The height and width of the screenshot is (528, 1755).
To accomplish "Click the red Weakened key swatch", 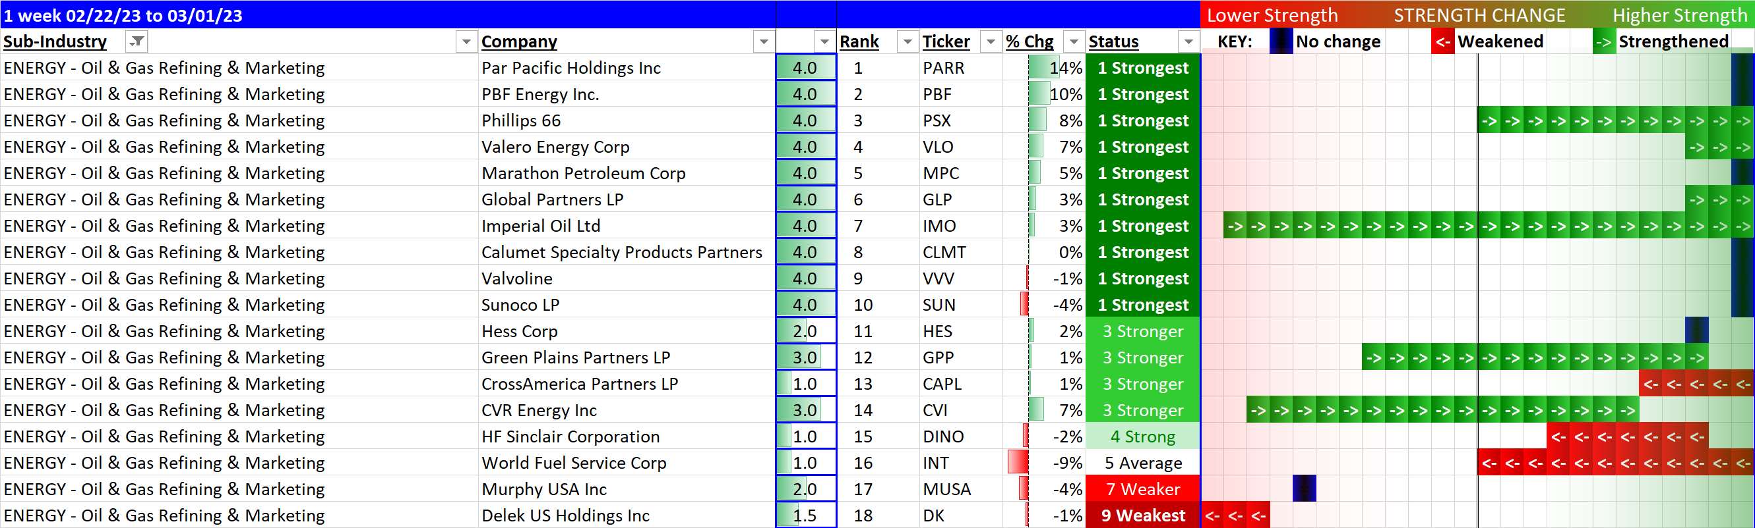I will [1443, 41].
